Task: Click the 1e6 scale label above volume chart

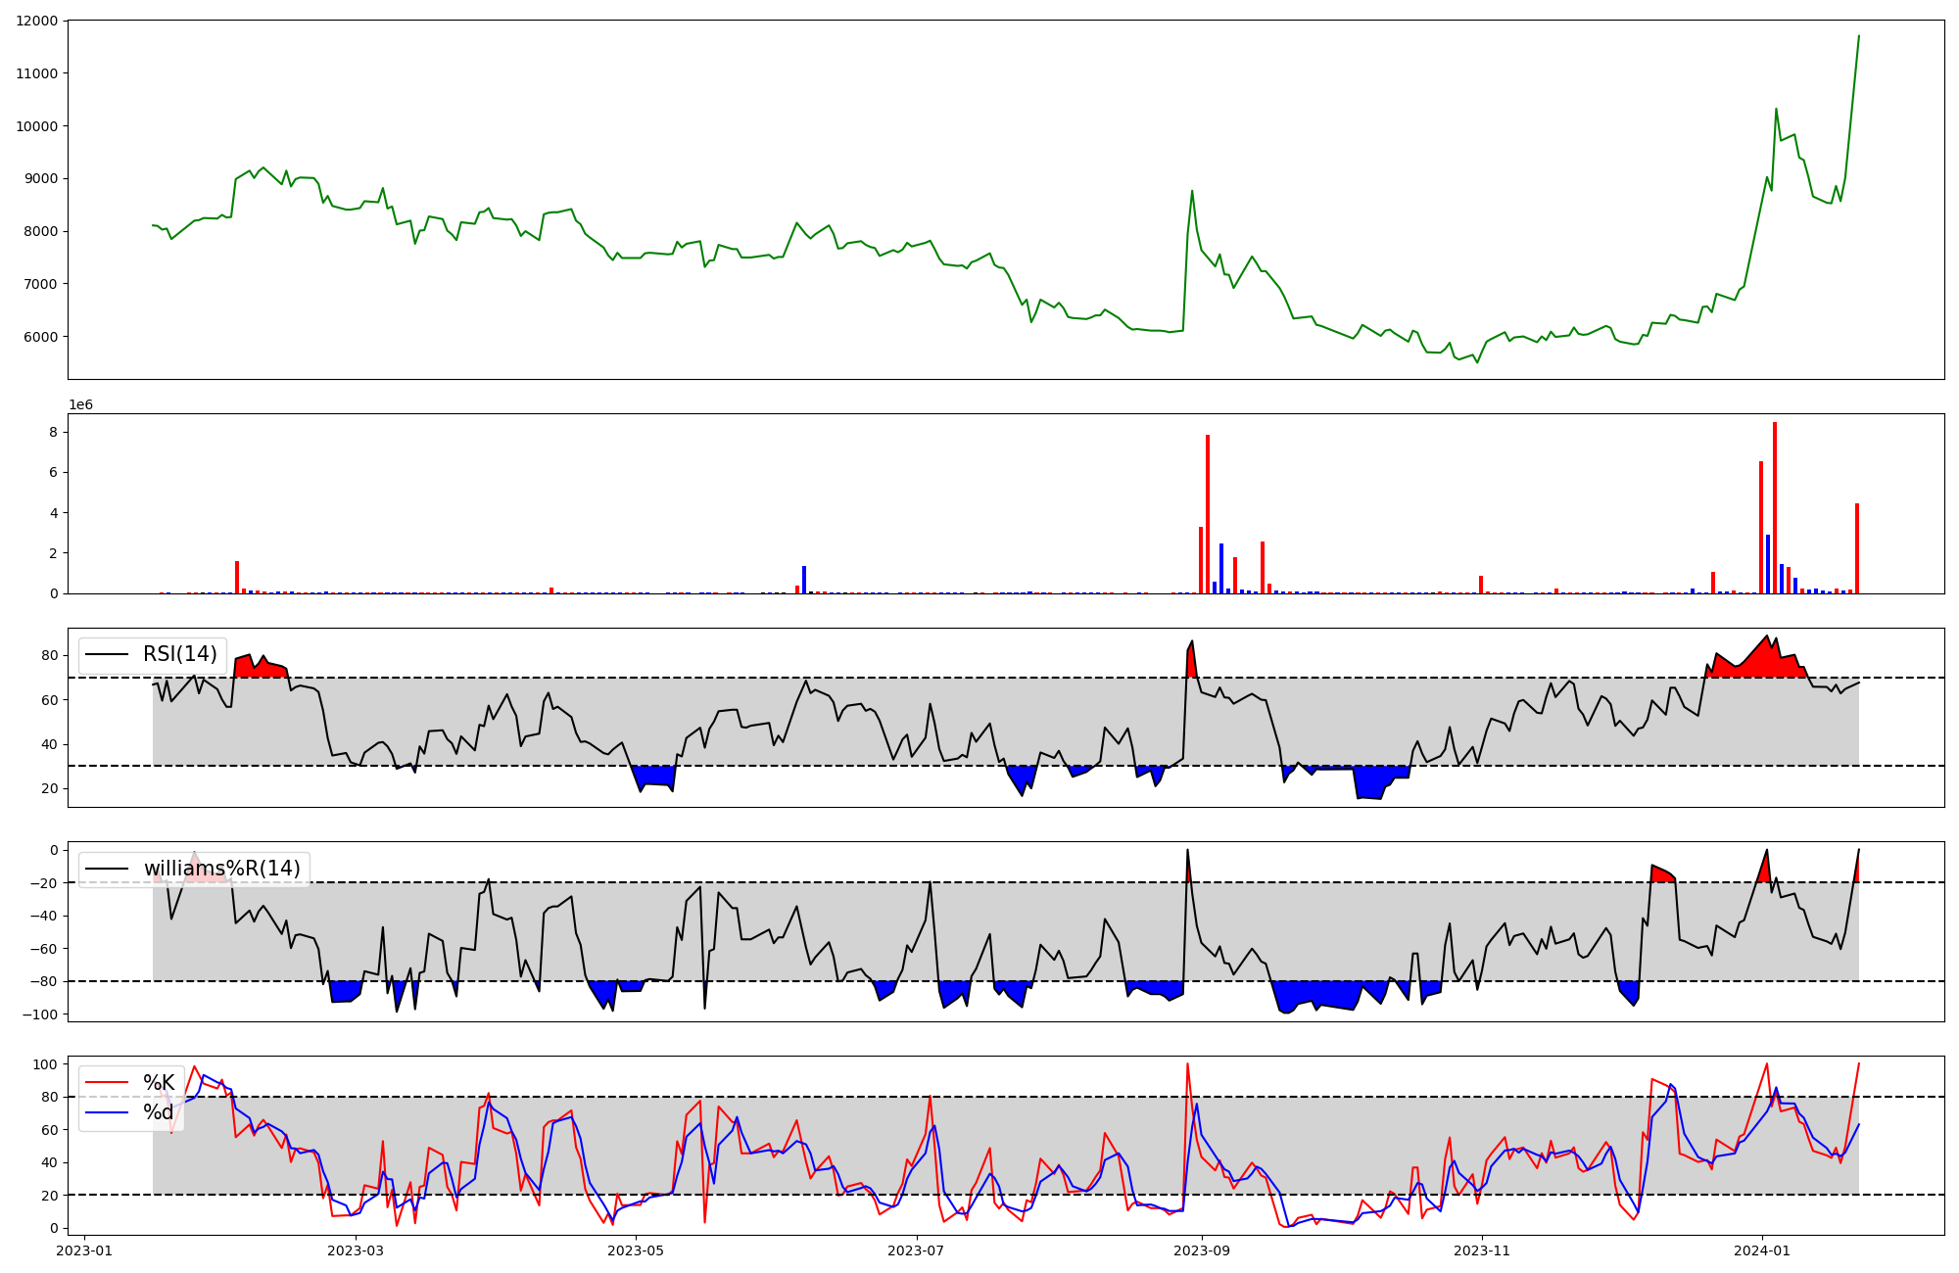Action: pyautogui.click(x=80, y=404)
